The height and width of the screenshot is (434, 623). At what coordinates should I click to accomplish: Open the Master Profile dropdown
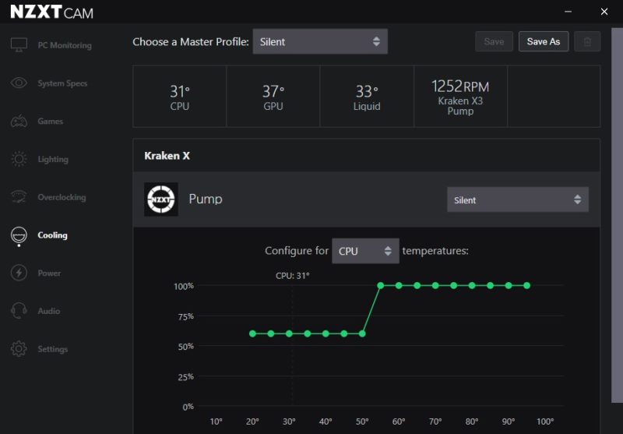pyautogui.click(x=320, y=41)
